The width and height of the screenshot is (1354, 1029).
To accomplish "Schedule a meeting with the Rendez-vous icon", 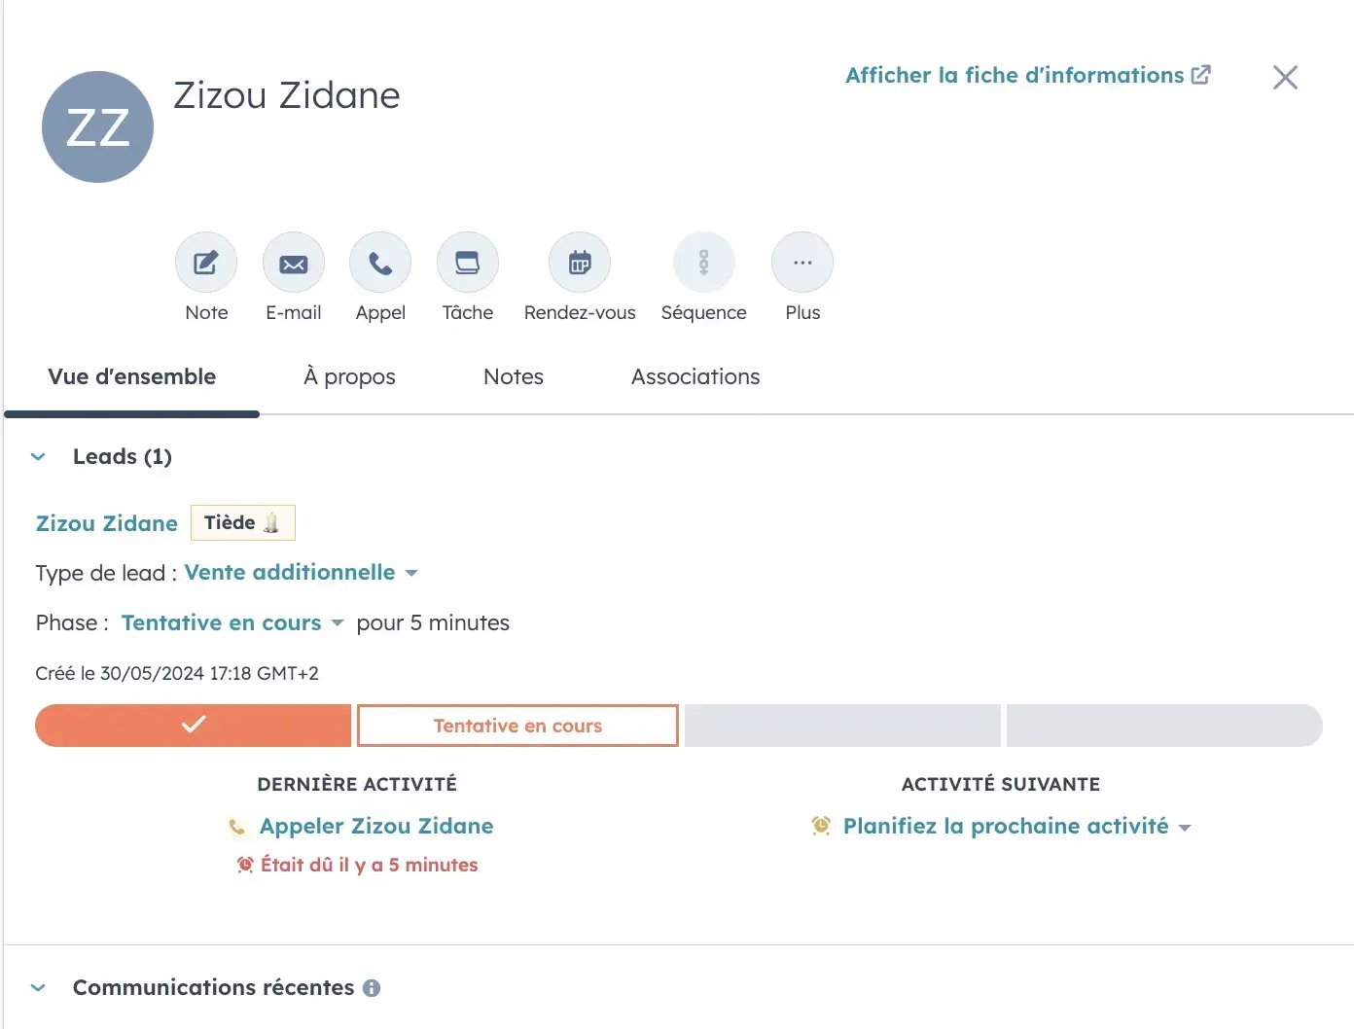I will tap(580, 263).
